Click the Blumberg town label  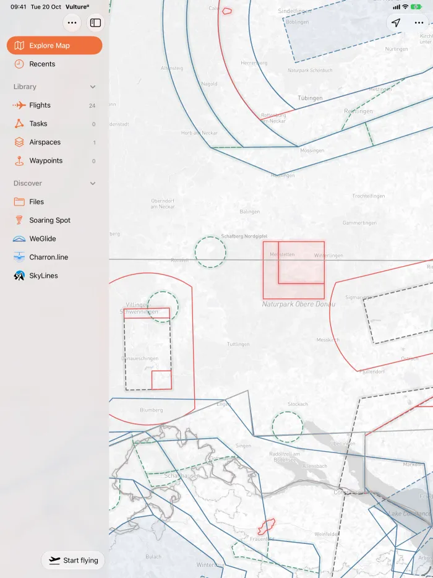(x=151, y=410)
